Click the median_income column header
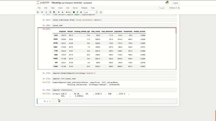The image size is (216, 121). [x=139, y=31]
